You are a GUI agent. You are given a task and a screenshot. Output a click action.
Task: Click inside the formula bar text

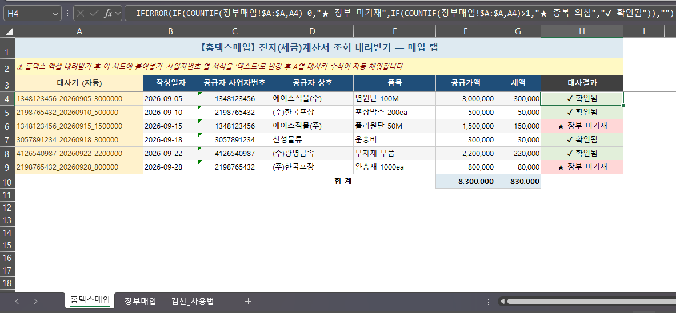400,13
